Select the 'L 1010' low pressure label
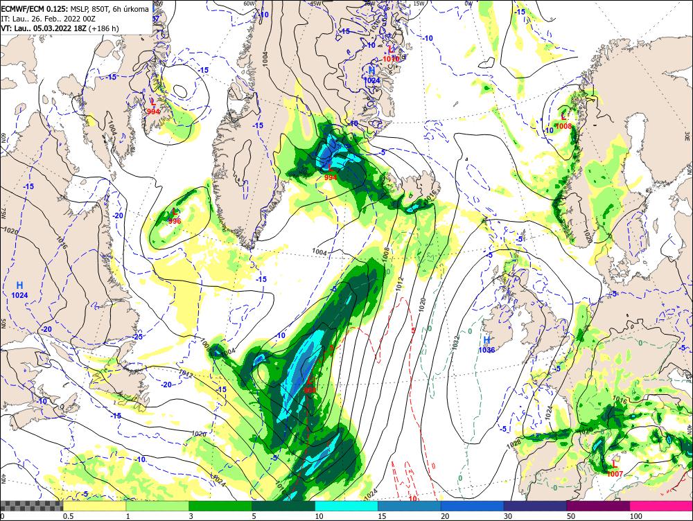Screen dimensions: 693x521 391,54
